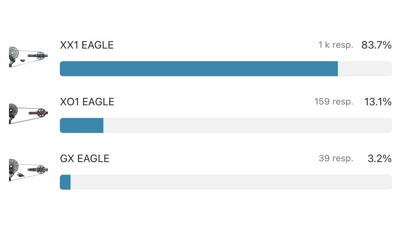
Task: Click the gray unfilled part of XO1 bar
Action: tap(247, 125)
